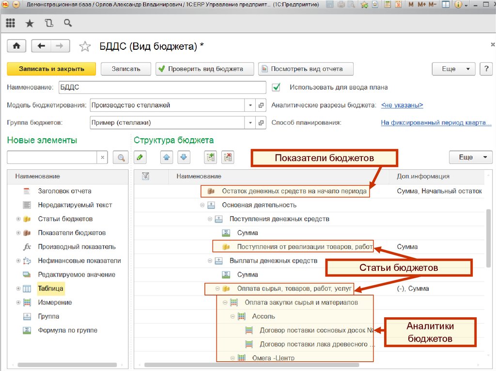The image size is (496, 371).
Task: Open the <не указаны> link
Action: (x=402, y=105)
